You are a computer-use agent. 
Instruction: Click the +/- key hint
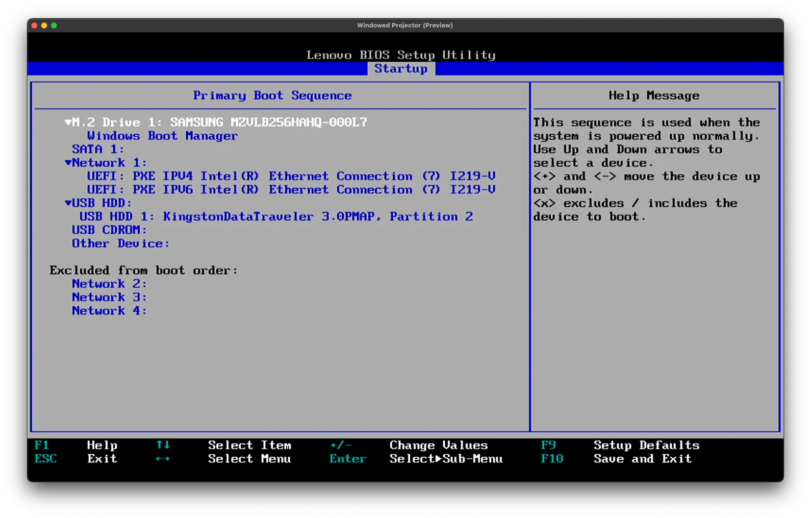tap(341, 445)
